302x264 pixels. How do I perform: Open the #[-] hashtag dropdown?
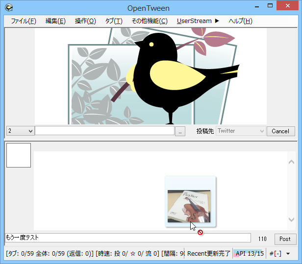[279, 254]
